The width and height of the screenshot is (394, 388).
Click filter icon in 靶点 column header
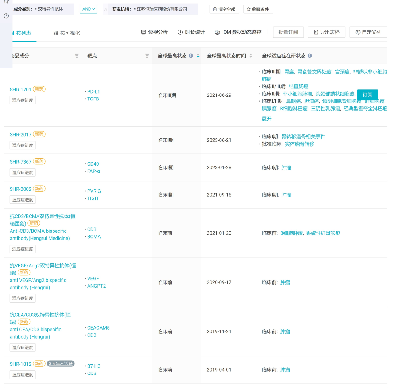pos(147,56)
